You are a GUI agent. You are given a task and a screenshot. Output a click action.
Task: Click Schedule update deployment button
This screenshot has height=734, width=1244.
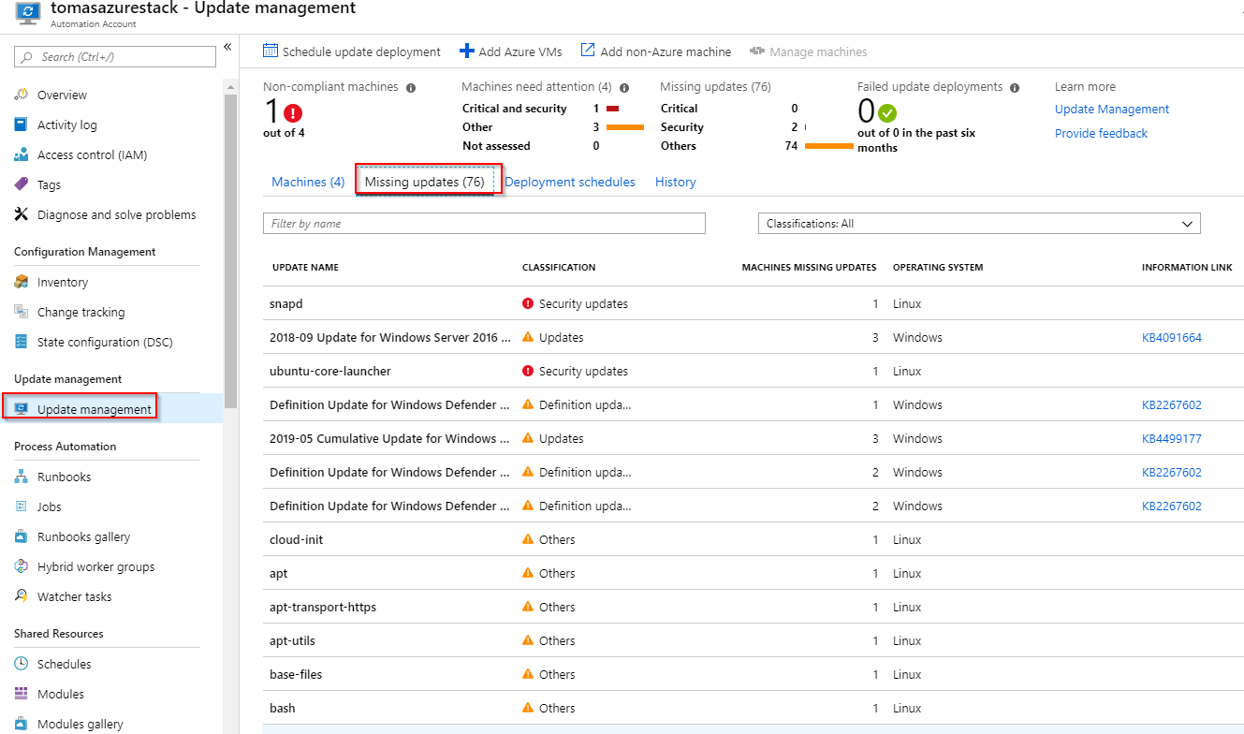[x=352, y=51]
